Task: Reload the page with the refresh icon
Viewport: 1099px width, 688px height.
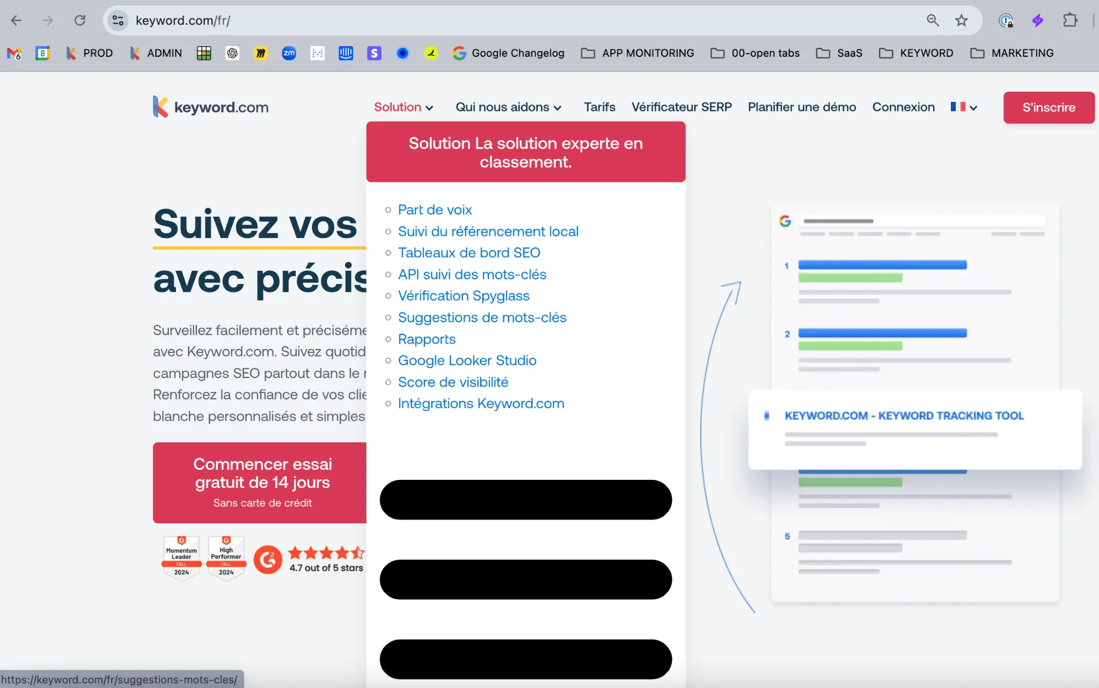Action: 80,20
